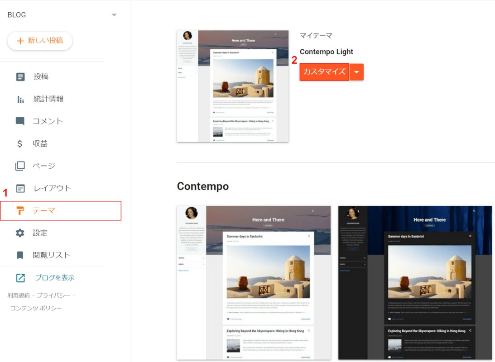Open the 利用規約 link
Viewport: 495px width, 362px height.
(19, 295)
